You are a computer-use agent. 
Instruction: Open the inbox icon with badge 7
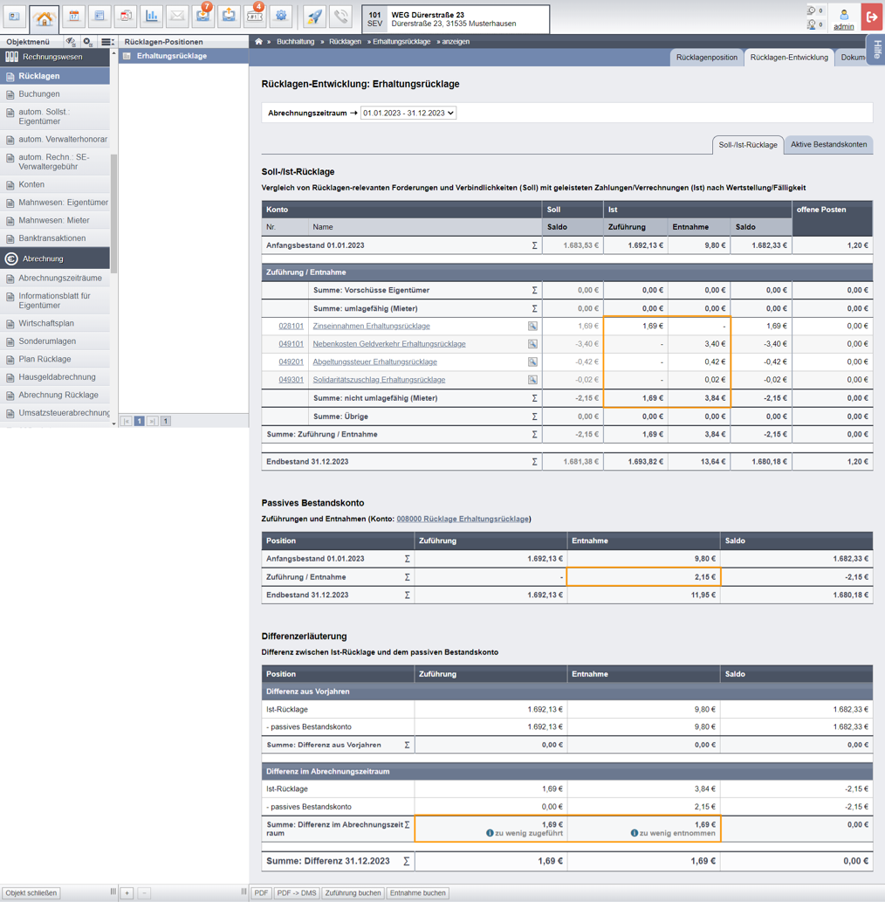click(x=203, y=16)
